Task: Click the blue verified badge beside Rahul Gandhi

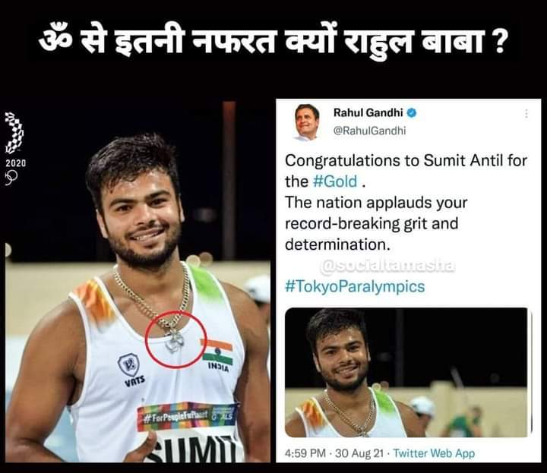Action: click(x=412, y=112)
